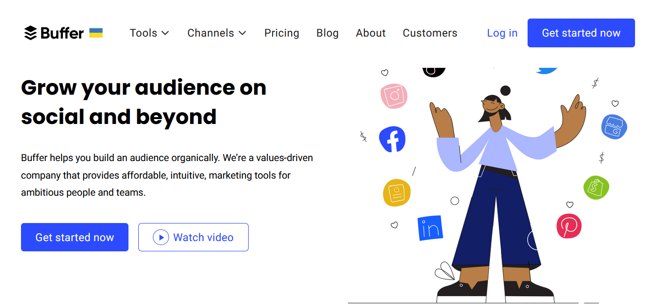Screen dimensions: 658x306
Task: Click the blue Google Business storefront icon
Action: tap(614, 127)
